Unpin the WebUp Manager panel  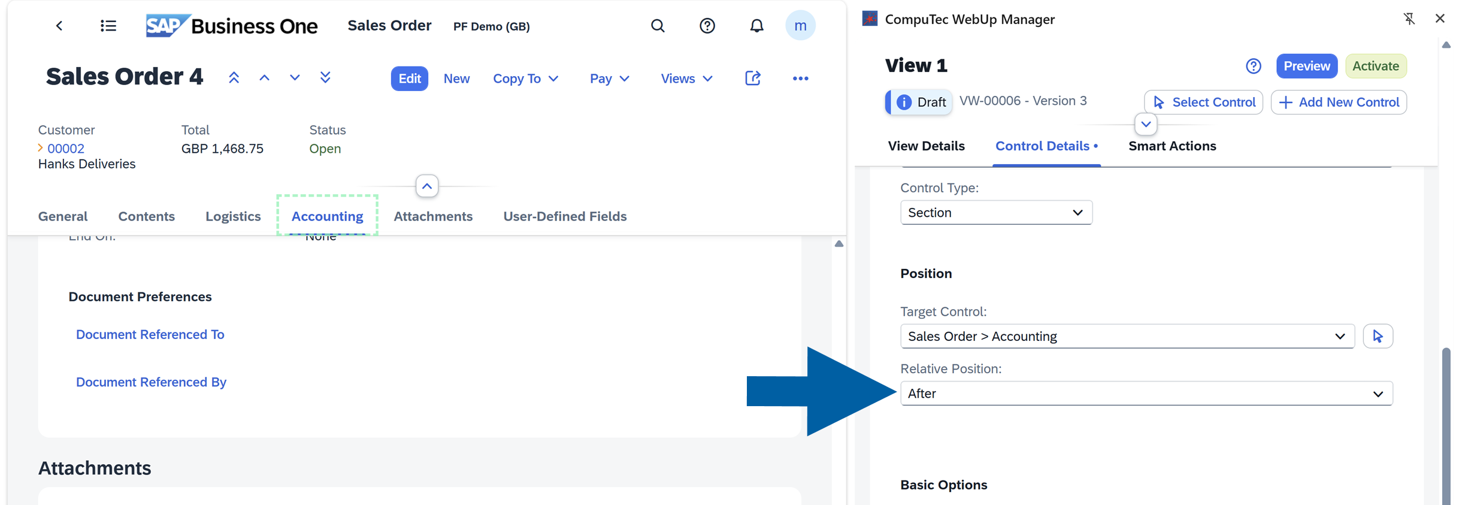point(1409,19)
